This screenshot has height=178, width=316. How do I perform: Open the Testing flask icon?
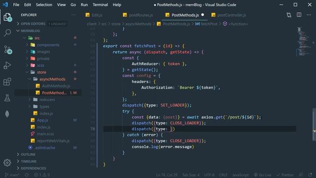pos(7,98)
